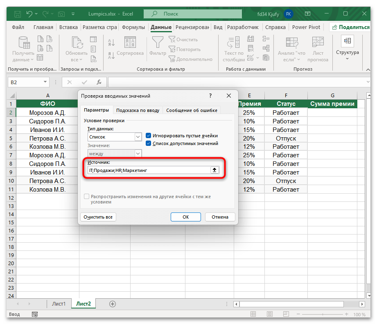Confirm the dialog with the OK button
Image resolution: width=377 pixels, height=324 pixels.
click(x=185, y=217)
